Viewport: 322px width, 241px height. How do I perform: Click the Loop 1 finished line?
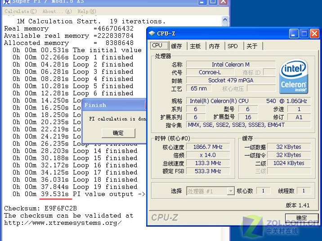tap(73, 57)
